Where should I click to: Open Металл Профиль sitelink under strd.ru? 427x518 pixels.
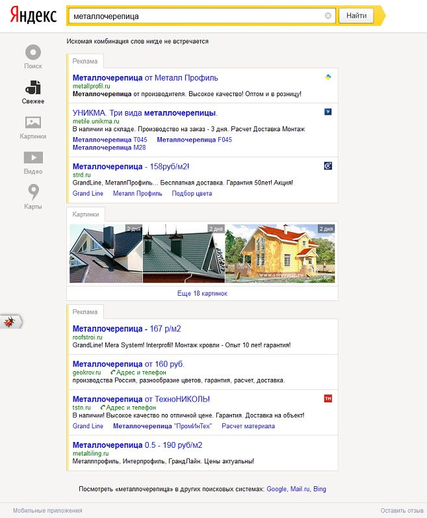click(138, 193)
